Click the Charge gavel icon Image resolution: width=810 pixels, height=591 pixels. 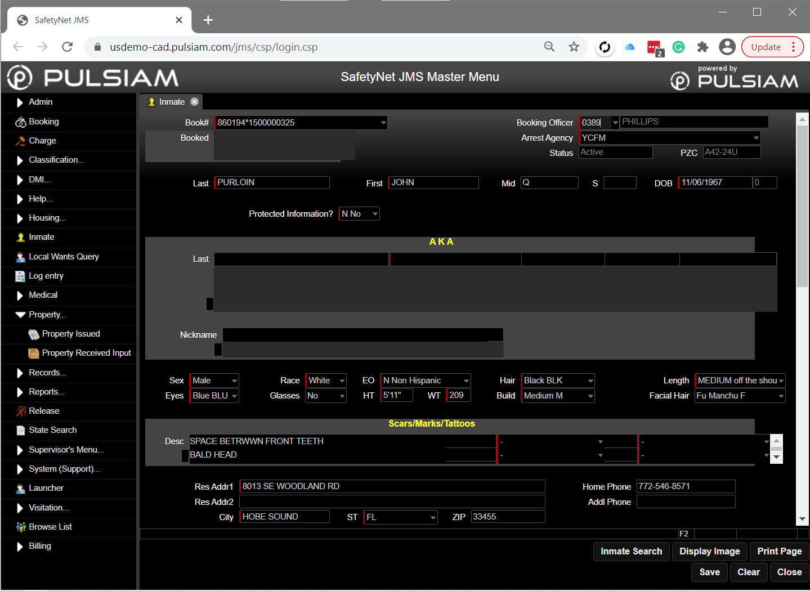click(20, 141)
